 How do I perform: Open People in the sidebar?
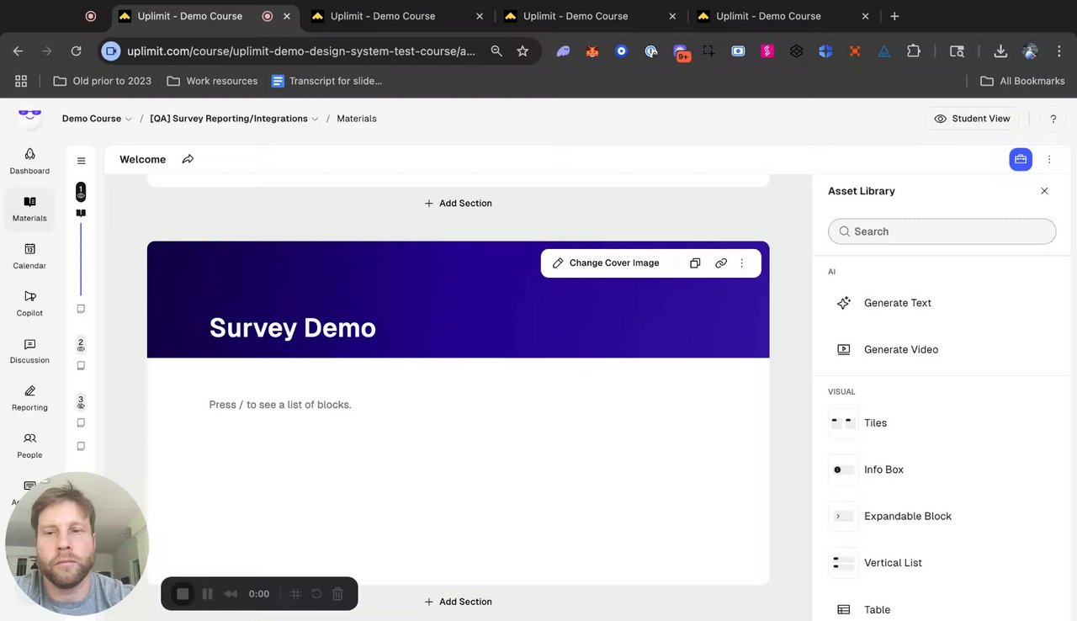point(29,445)
